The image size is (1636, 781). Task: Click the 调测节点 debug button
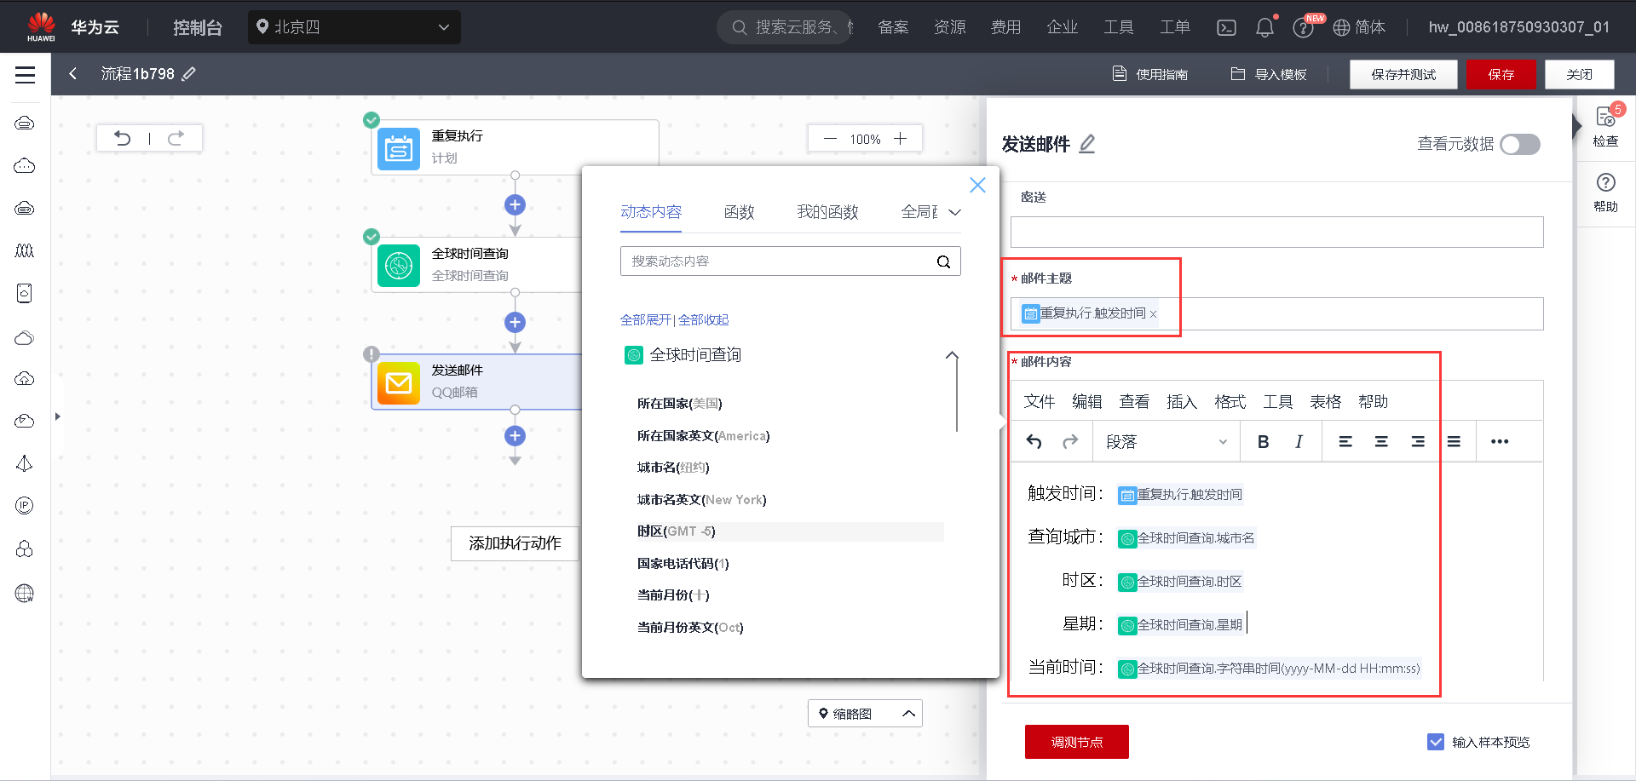click(1076, 742)
